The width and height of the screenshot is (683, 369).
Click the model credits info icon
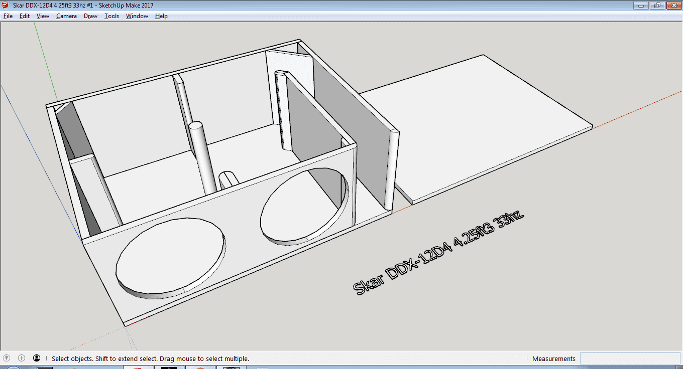coord(22,358)
